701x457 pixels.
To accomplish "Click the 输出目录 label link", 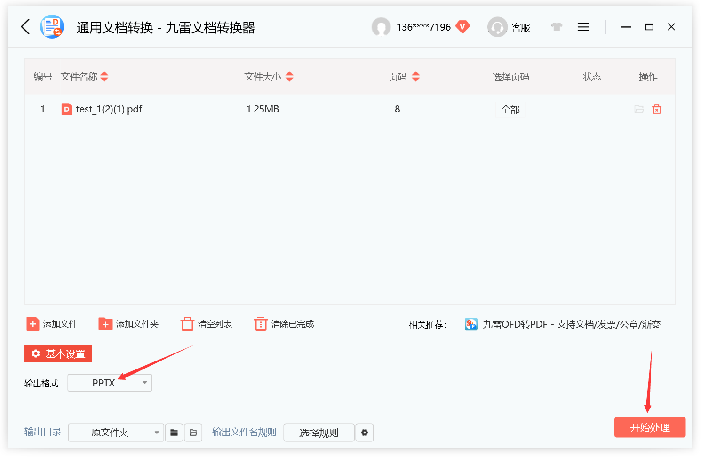I will click(43, 432).
